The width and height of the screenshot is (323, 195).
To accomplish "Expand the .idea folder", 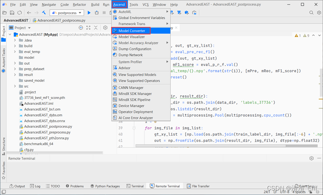I will pyautogui.click(x=15, y=40).
